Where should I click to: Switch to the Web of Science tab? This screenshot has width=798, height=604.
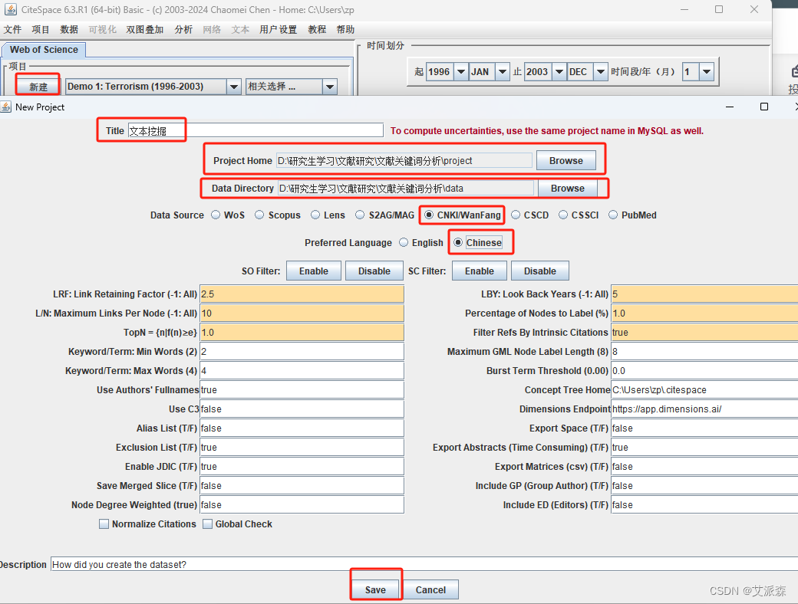44,49
